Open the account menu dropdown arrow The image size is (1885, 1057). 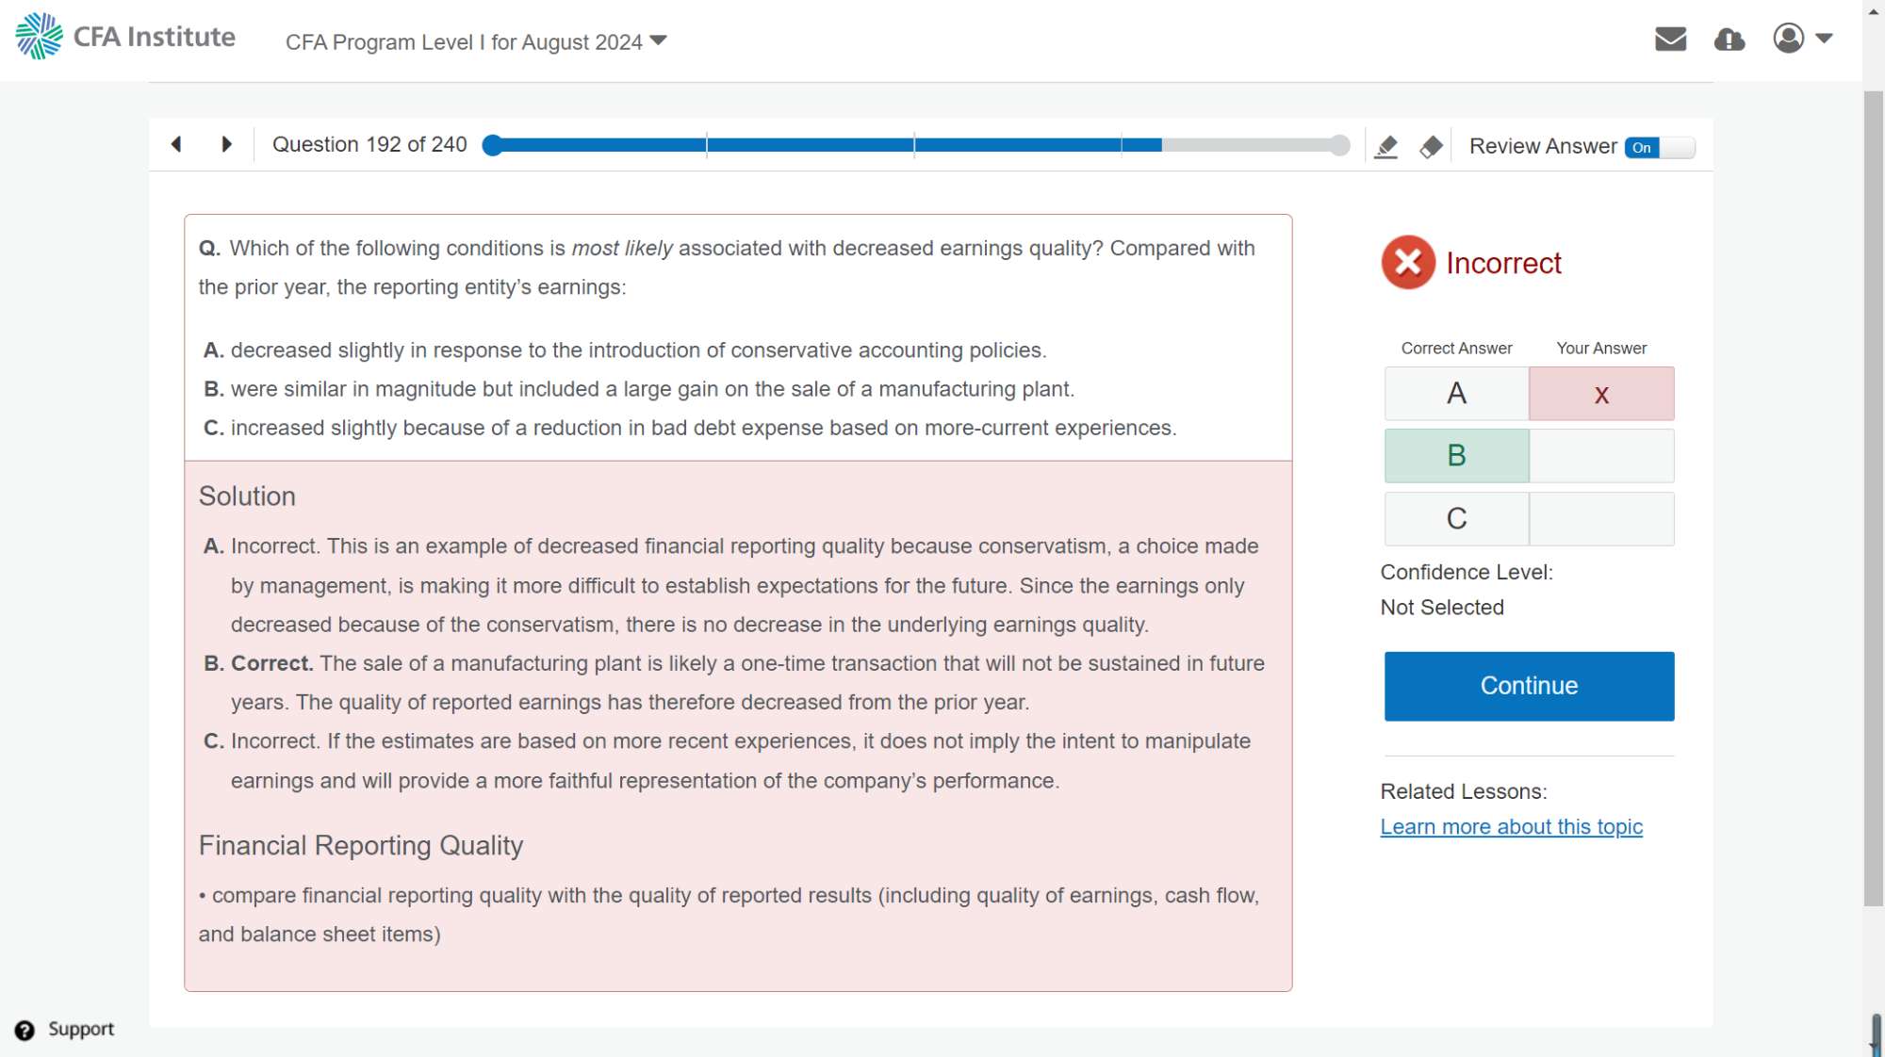(x=1824, y=39)
